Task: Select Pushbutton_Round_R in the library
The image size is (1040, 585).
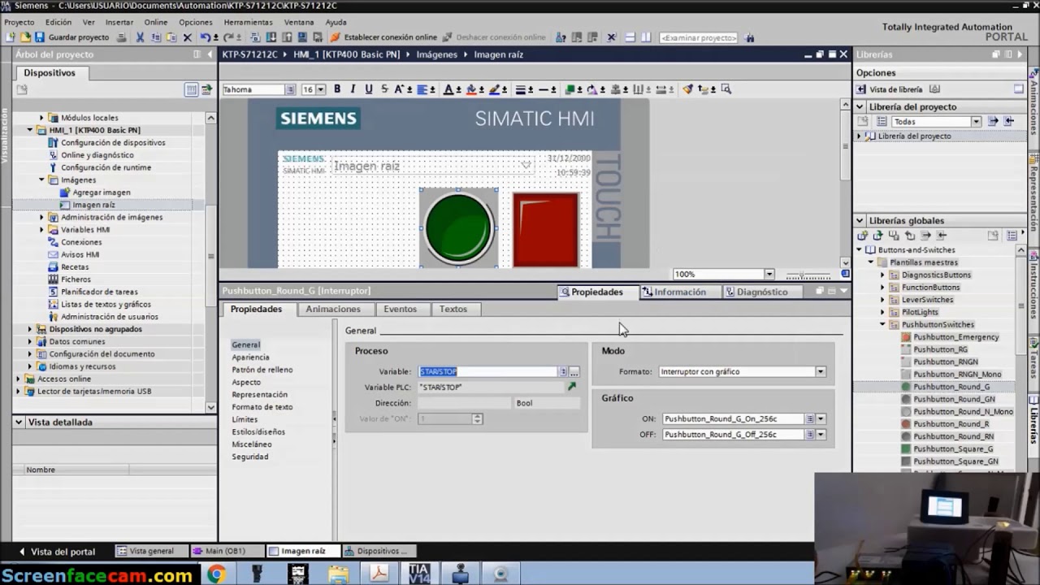Action: [x=951, y=424]
